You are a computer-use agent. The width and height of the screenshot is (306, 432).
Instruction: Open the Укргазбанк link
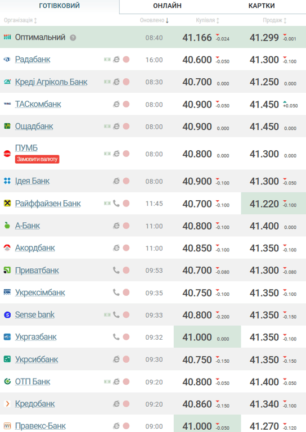pyautogui.click(x=35, y=337)
